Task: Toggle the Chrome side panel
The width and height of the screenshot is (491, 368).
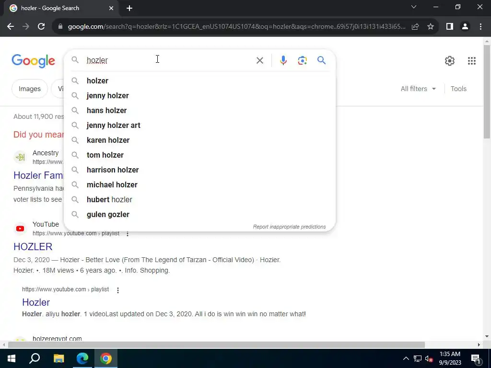Action: 450,27
